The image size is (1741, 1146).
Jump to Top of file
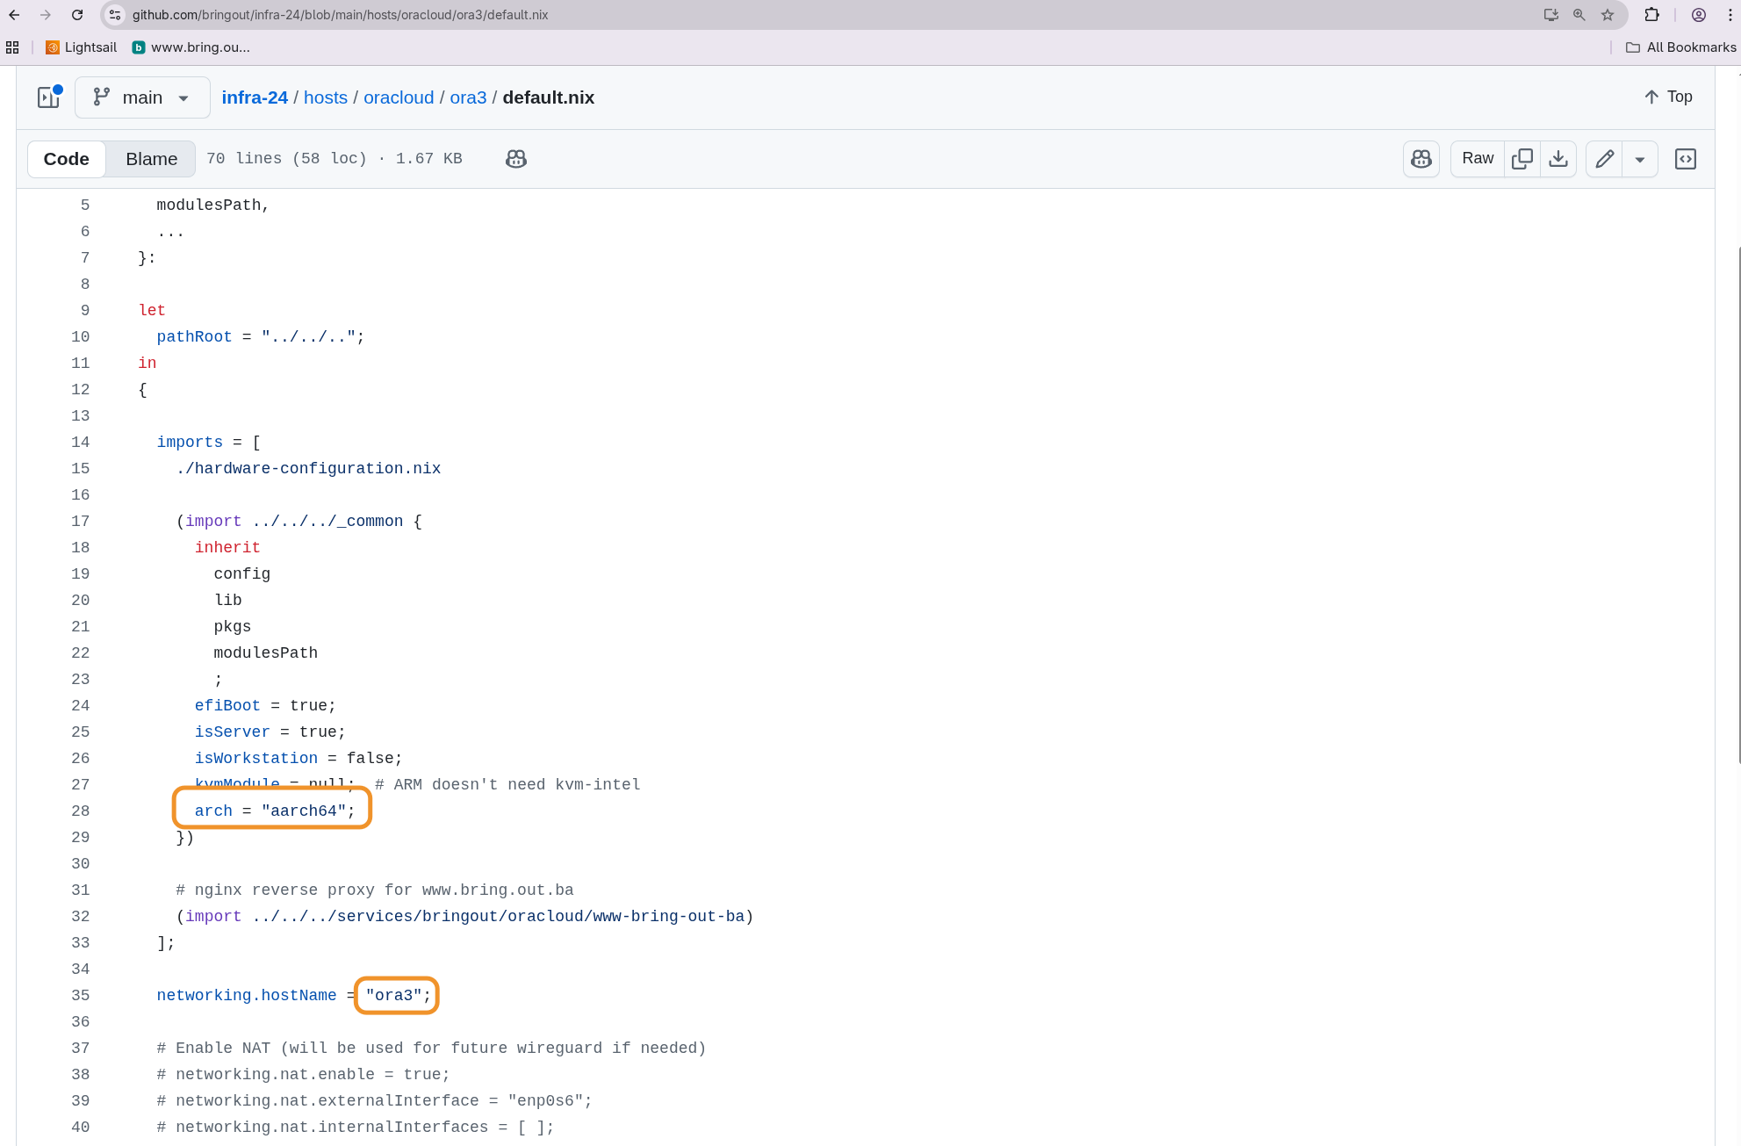[1667, 97]
